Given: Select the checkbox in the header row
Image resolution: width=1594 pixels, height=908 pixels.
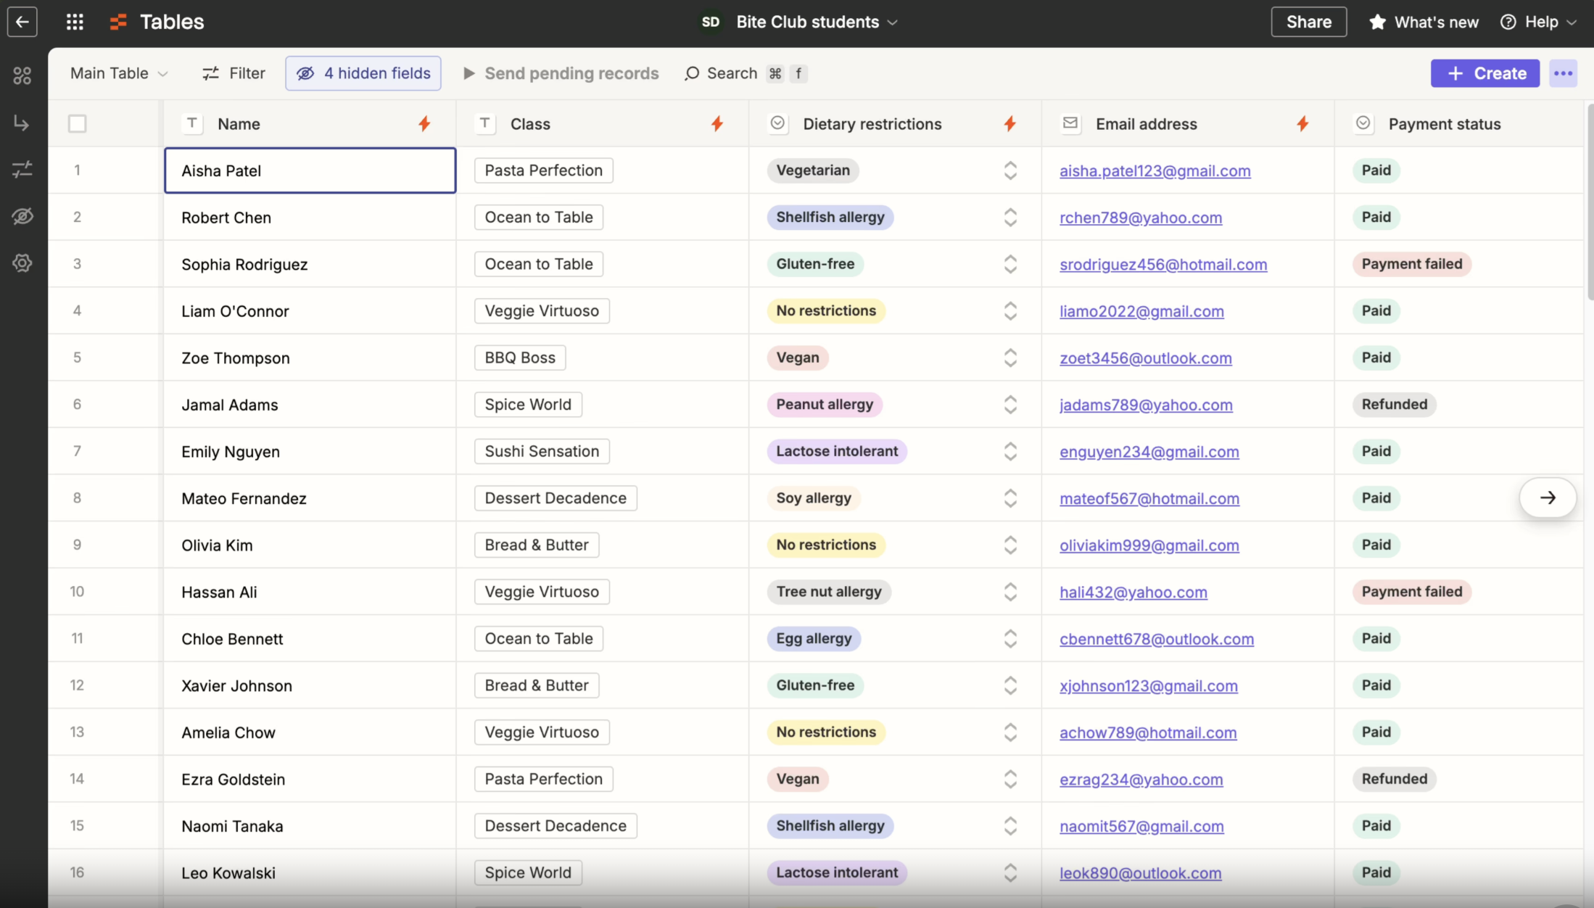Looking at the screenshot, I should [77, 123].
